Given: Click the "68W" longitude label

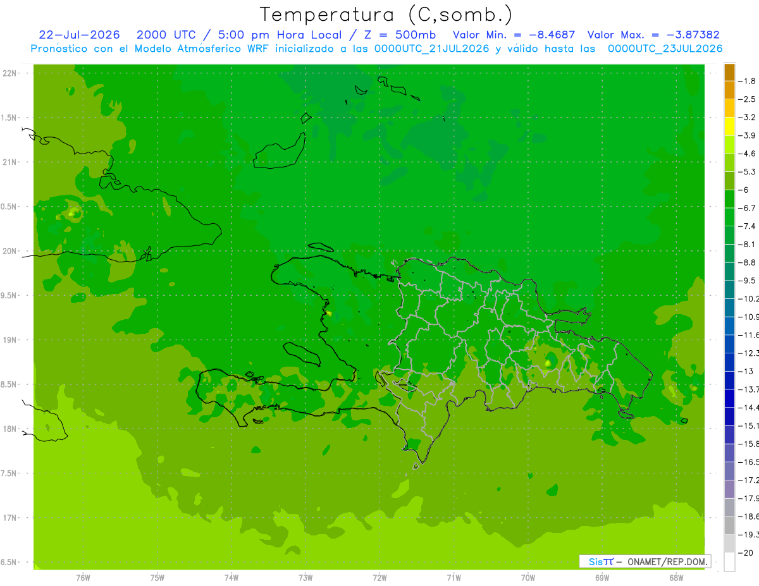Looking at the screenshot, I should (676, 577).
